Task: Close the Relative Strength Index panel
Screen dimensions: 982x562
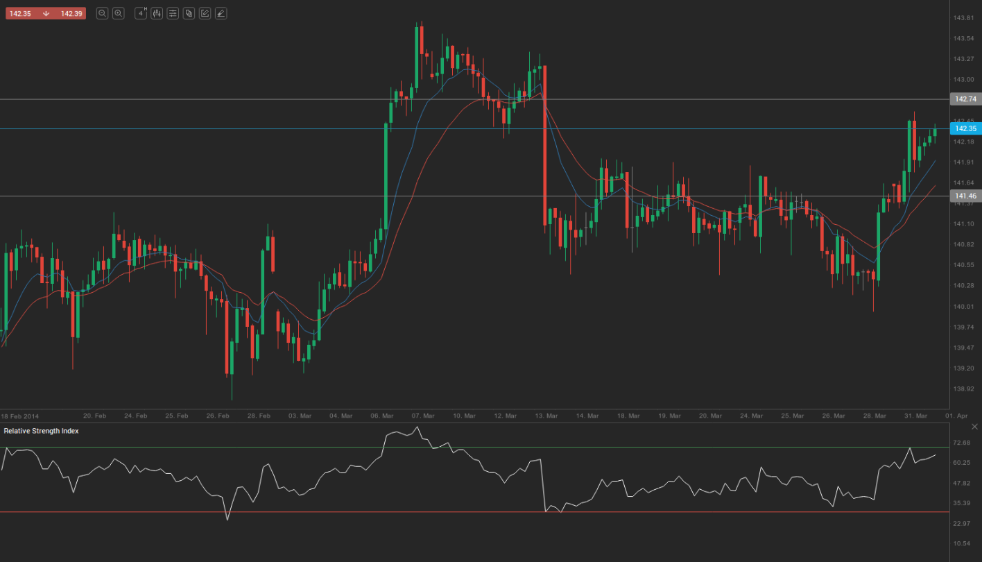Action: point(976,427)
